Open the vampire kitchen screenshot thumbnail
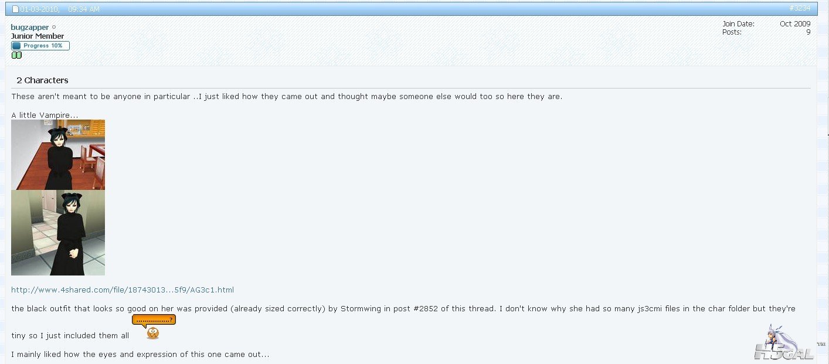Viewport: 829px width, 364px height. click(58, 155)
